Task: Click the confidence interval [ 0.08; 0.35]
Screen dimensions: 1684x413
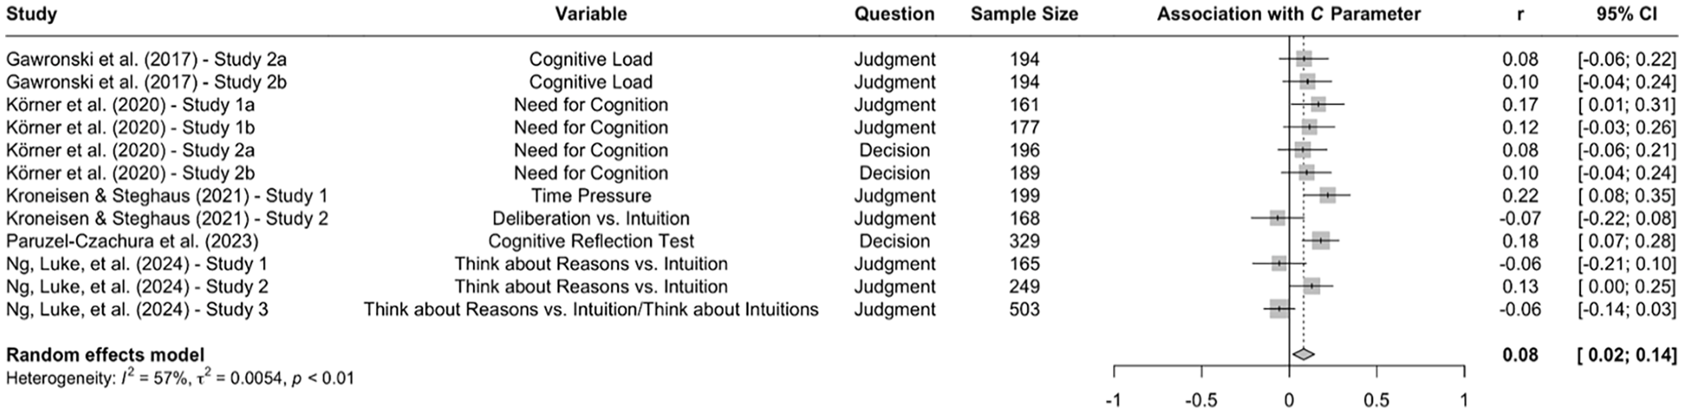Action: [1626, 195]
